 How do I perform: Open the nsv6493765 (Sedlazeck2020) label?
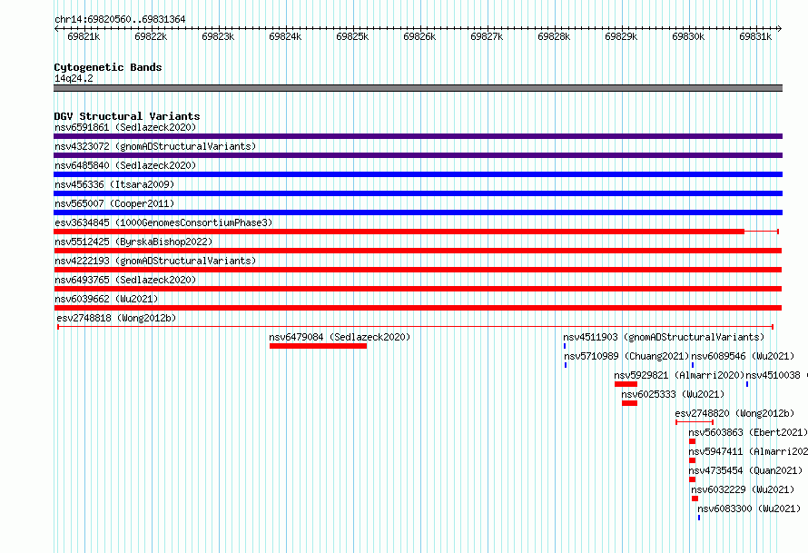pos(125,280)
